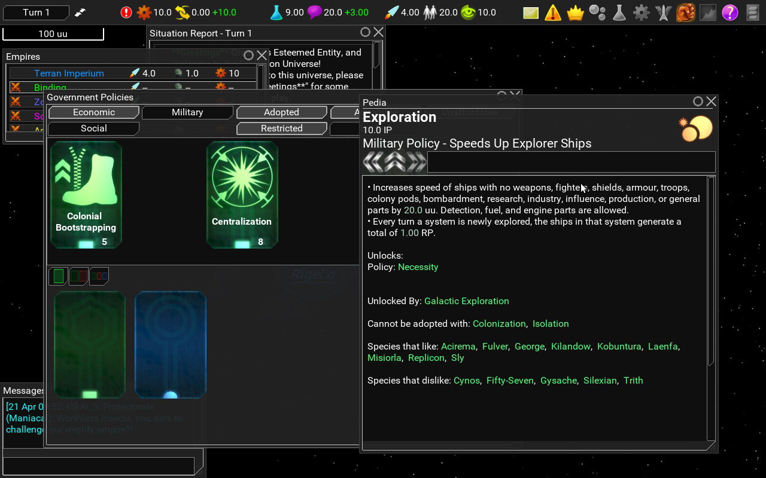This screenshot has width=766, height=478.
Task: Click the chat message input field
Action: pos(99,466)
